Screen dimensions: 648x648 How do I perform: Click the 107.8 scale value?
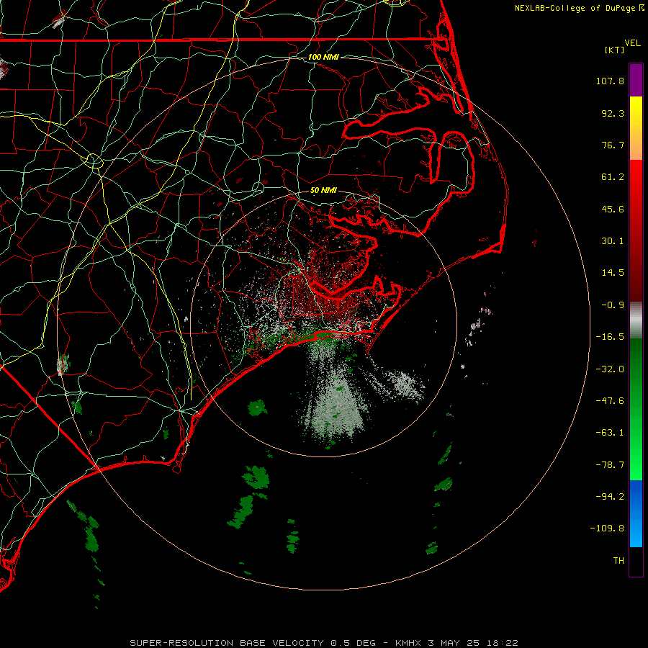(x=610, y=81)
